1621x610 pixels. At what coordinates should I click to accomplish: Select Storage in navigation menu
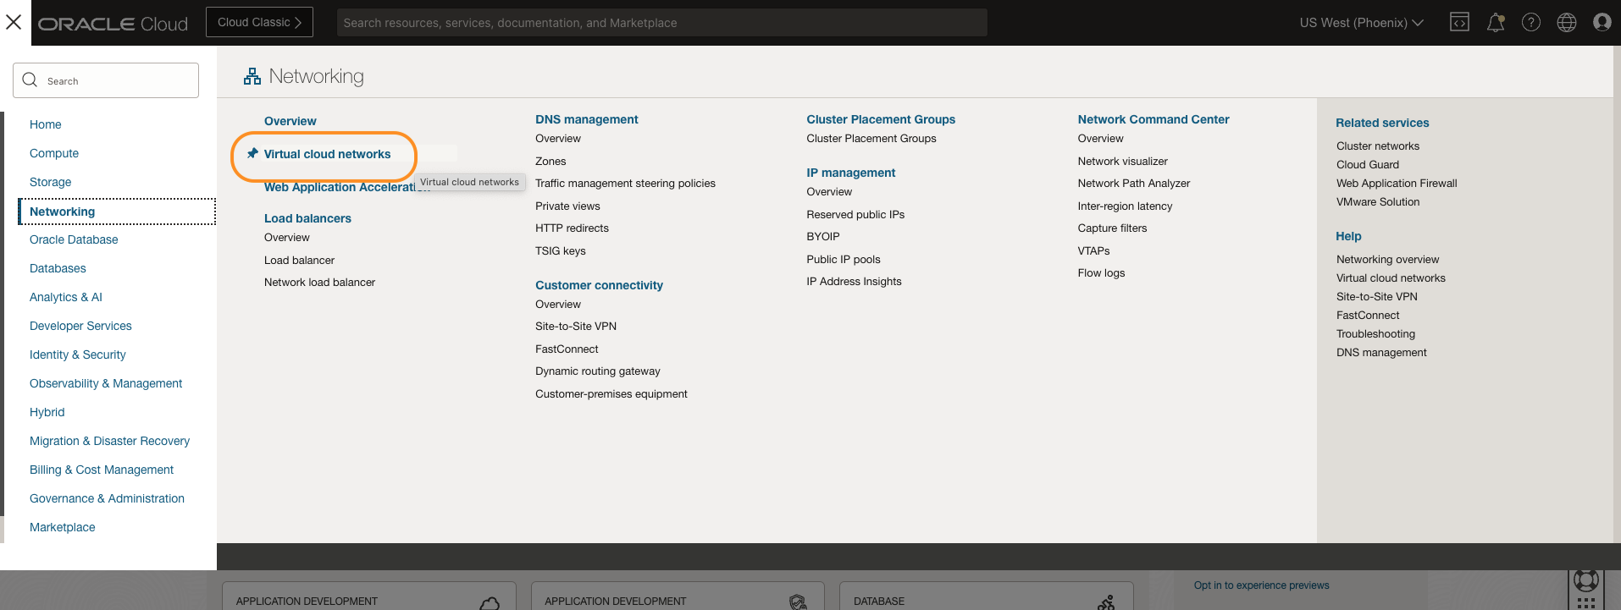click(51, 182)
